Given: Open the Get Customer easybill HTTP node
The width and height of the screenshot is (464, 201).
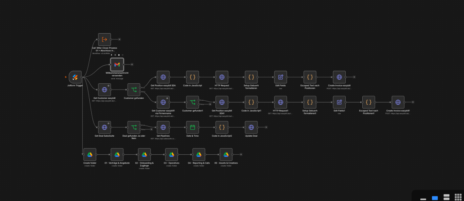Looking at the screenshot, I should click(x=104, y=90).
